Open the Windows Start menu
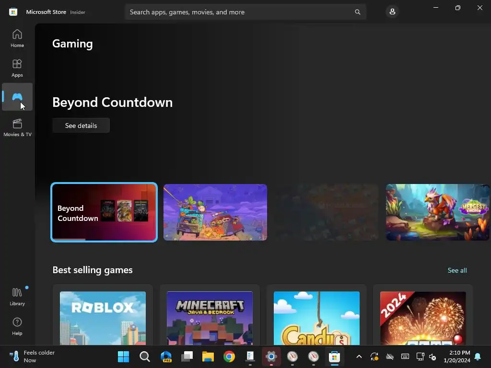 (x=123, y=356)
